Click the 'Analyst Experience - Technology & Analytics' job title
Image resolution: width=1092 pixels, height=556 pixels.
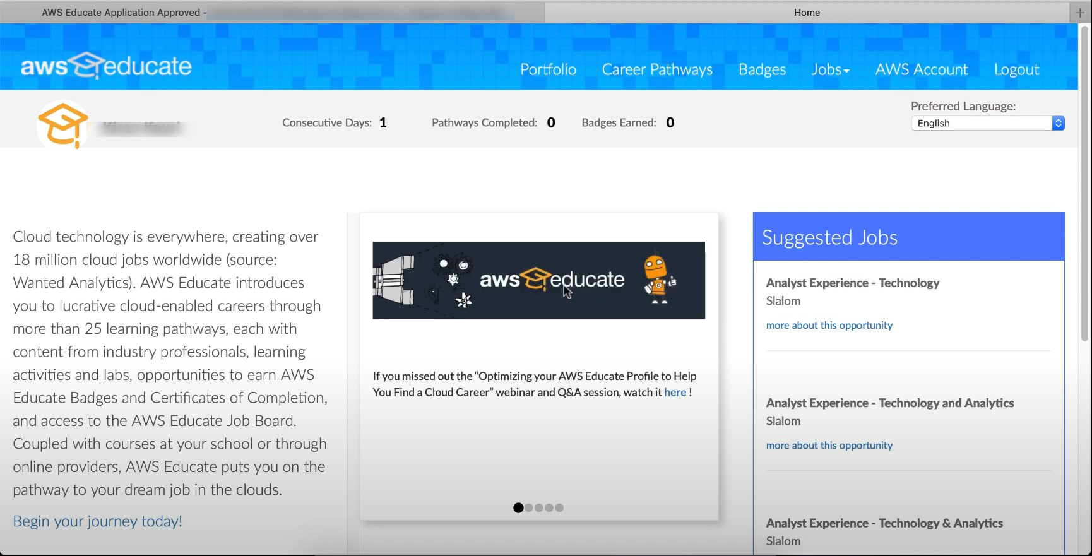(x=884, y=523)
